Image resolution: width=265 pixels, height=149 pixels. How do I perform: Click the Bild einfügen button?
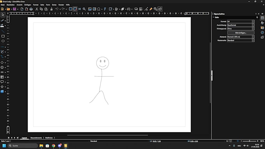point(241,33)
